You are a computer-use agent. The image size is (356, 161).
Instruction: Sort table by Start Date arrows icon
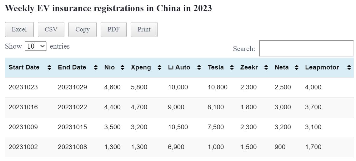point(49,67)
